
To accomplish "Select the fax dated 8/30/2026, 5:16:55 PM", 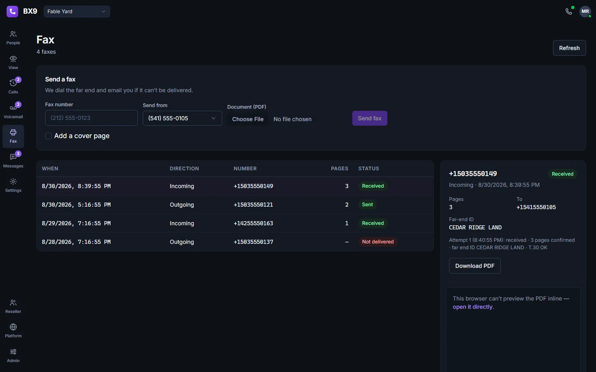I will tap(235, 205).
